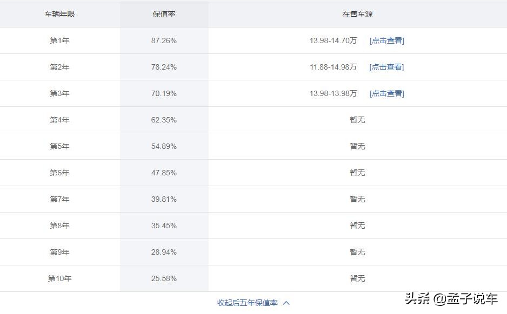Select the 第1年 row label

click(59, 40)
